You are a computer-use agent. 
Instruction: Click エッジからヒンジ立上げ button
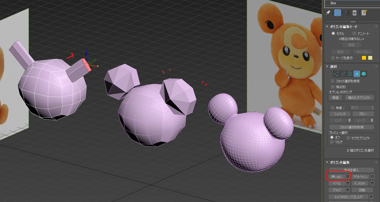[x=349, y=197]
